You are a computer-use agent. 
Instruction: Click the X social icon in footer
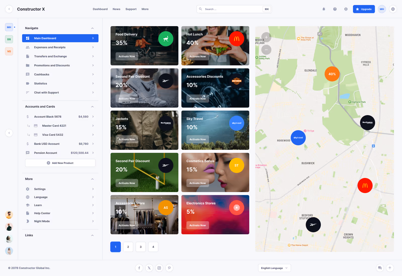pyautogui.click(x=149, y=268)
